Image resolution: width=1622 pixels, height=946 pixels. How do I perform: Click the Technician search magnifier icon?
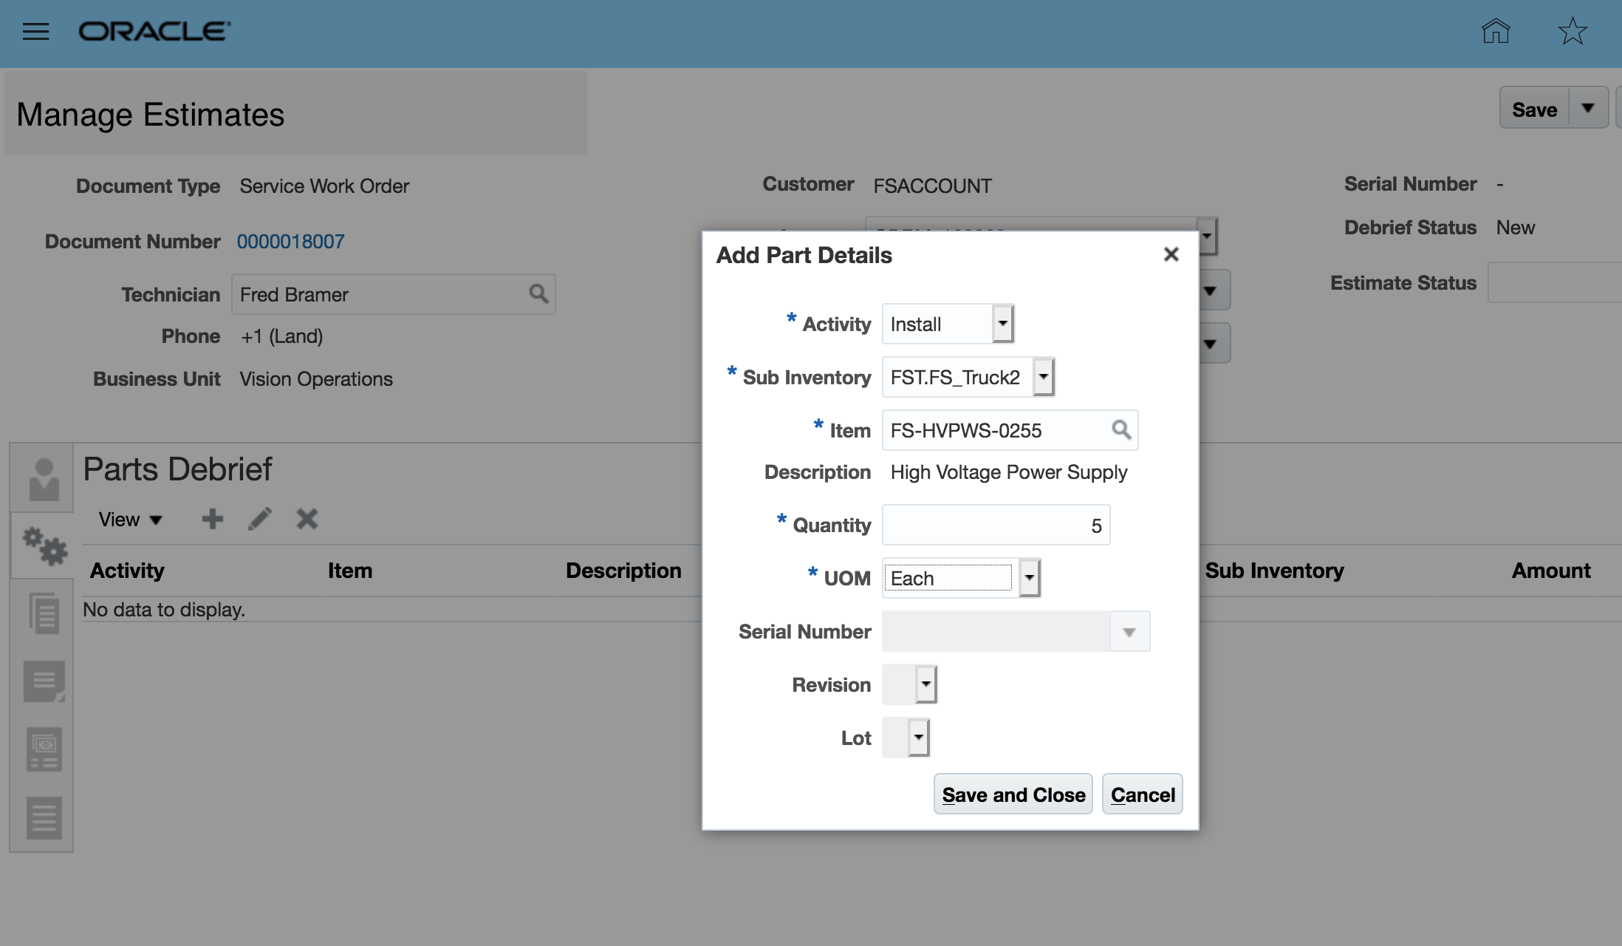(x=538, y=293)
